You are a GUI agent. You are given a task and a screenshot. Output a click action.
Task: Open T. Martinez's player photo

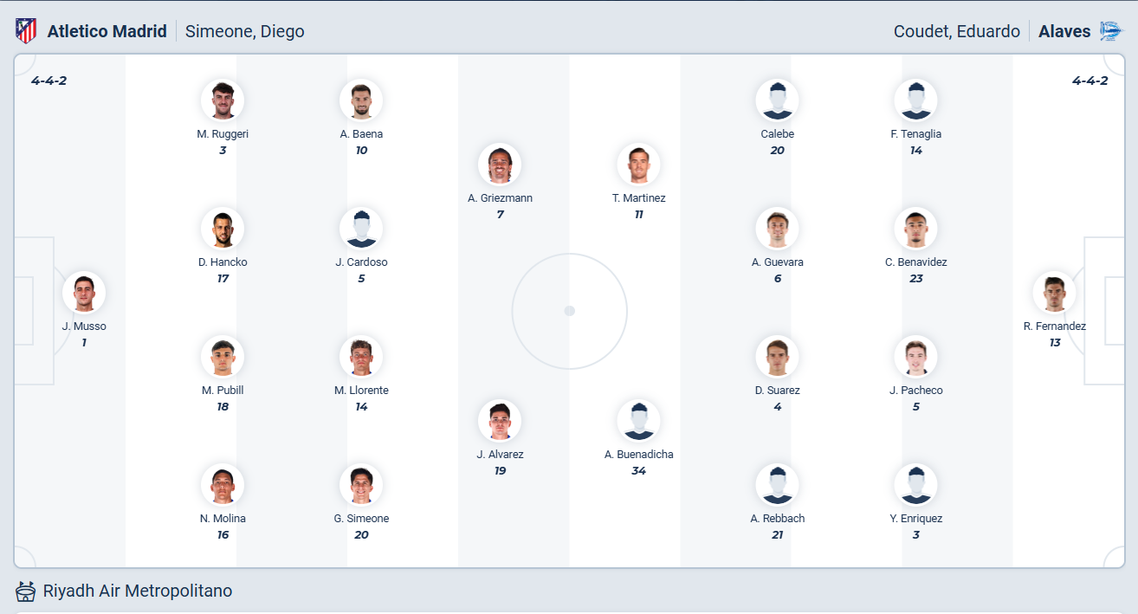[638, 165]
